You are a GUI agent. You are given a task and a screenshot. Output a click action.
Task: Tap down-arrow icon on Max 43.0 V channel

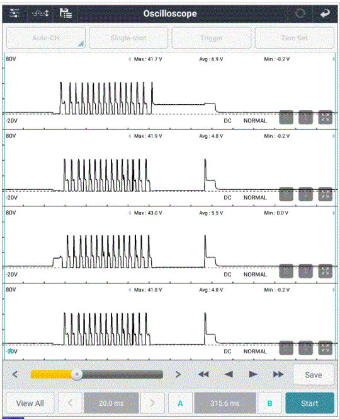pyautogui.click(x=305, y=271)
